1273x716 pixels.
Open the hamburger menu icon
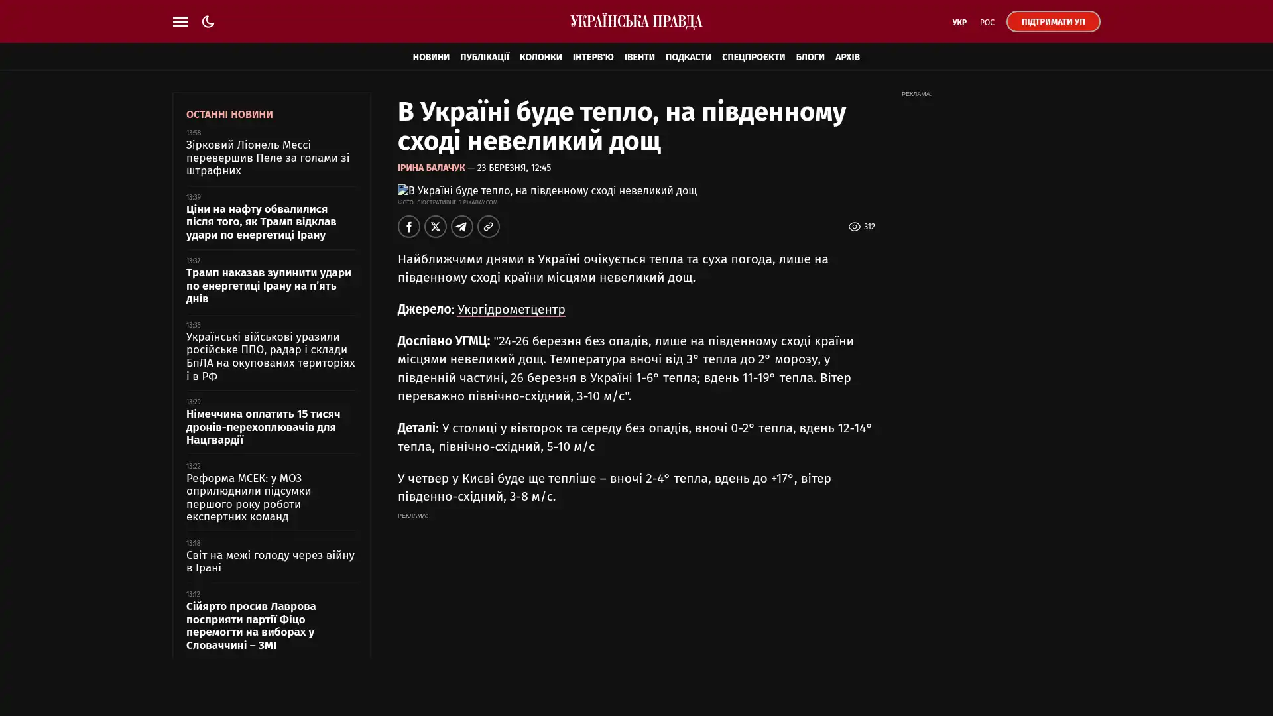coord(180,21)
